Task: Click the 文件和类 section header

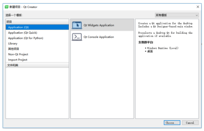Action: [37, 65]
